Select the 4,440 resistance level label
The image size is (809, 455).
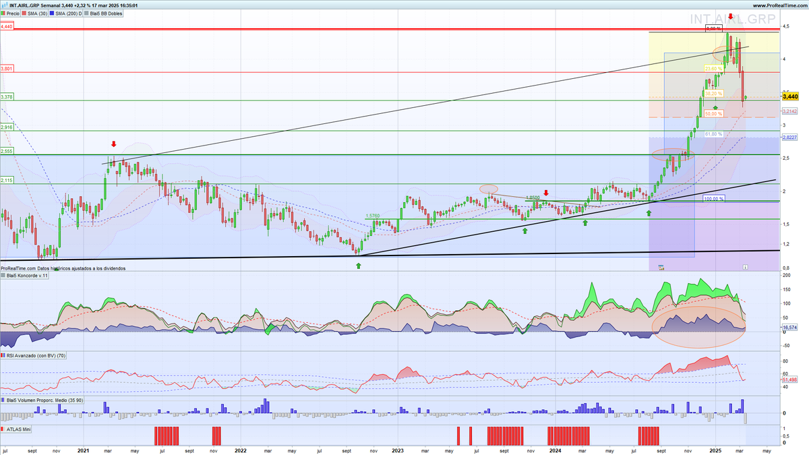click(7, 26)
